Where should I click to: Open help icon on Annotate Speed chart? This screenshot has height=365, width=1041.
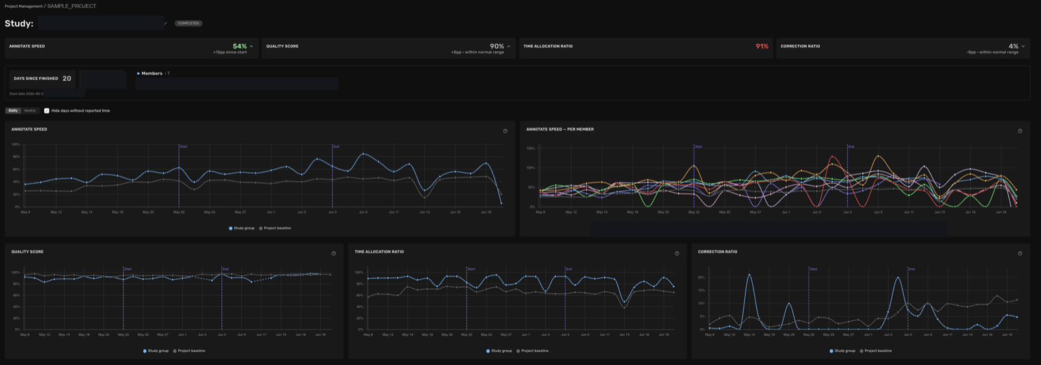click(505, 131)
